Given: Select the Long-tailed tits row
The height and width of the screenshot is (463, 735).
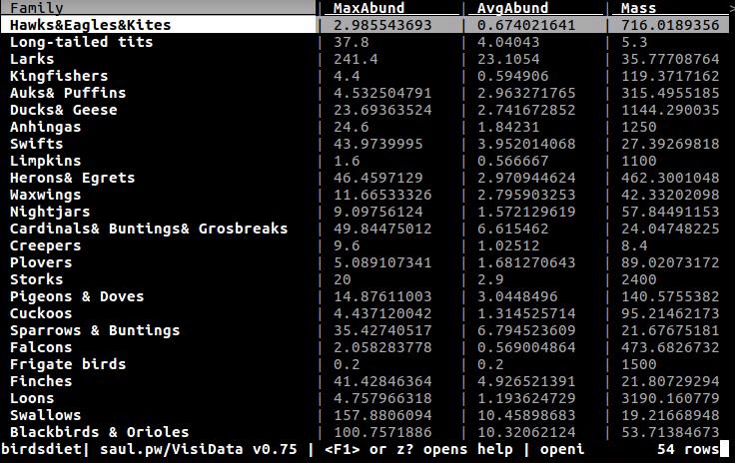Looking at the screenshot, I should (365, 42).
